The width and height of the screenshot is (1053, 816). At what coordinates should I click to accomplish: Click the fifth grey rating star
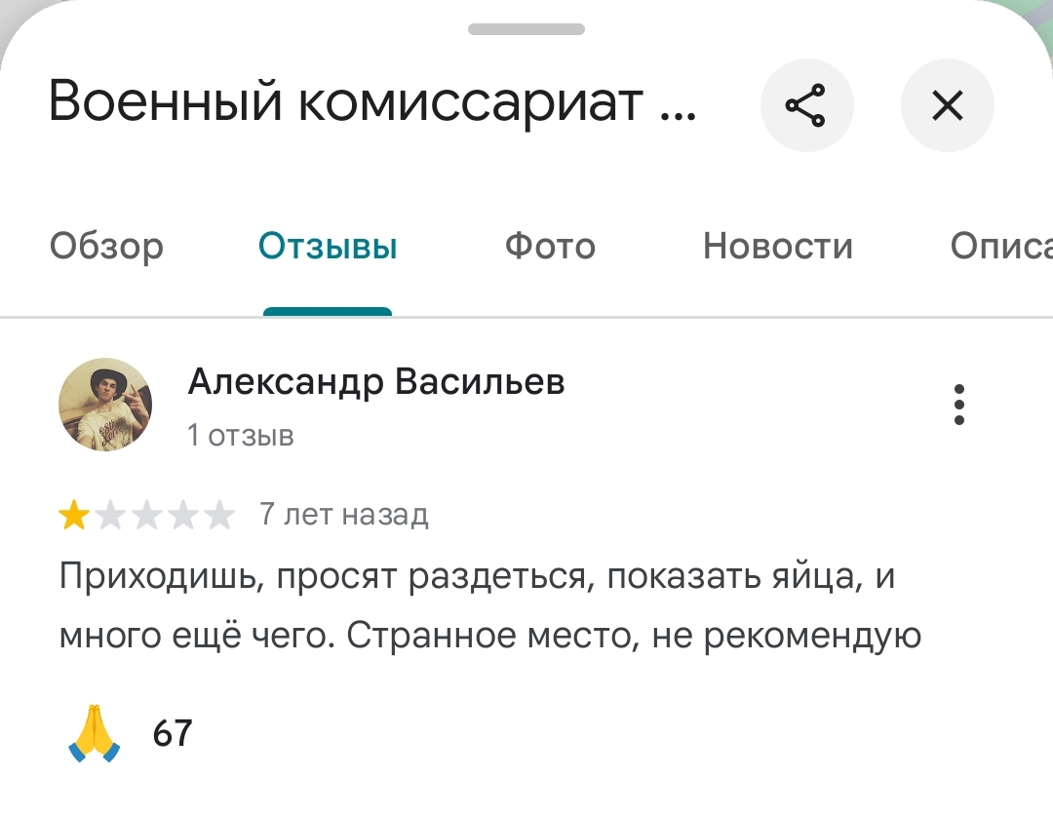pyautogui.click(x=220, y=515)
